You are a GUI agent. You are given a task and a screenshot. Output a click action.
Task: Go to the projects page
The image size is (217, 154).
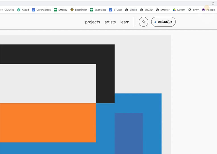pyautogui.click(x=92, y=22)
